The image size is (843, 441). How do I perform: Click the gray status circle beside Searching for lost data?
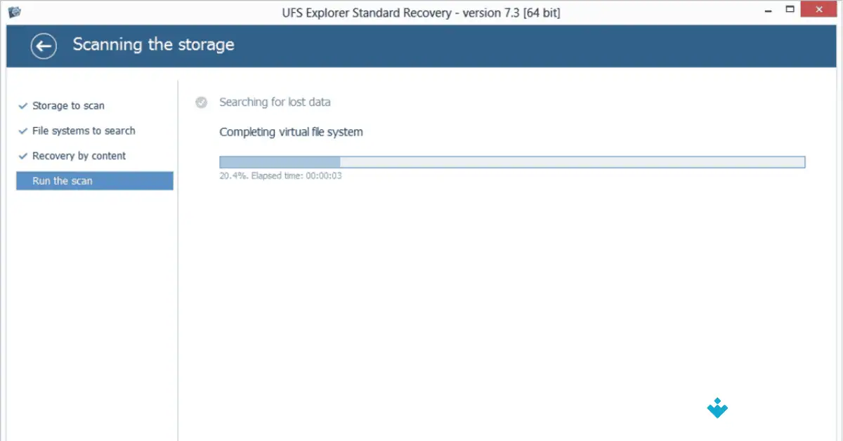click(201, 102)
